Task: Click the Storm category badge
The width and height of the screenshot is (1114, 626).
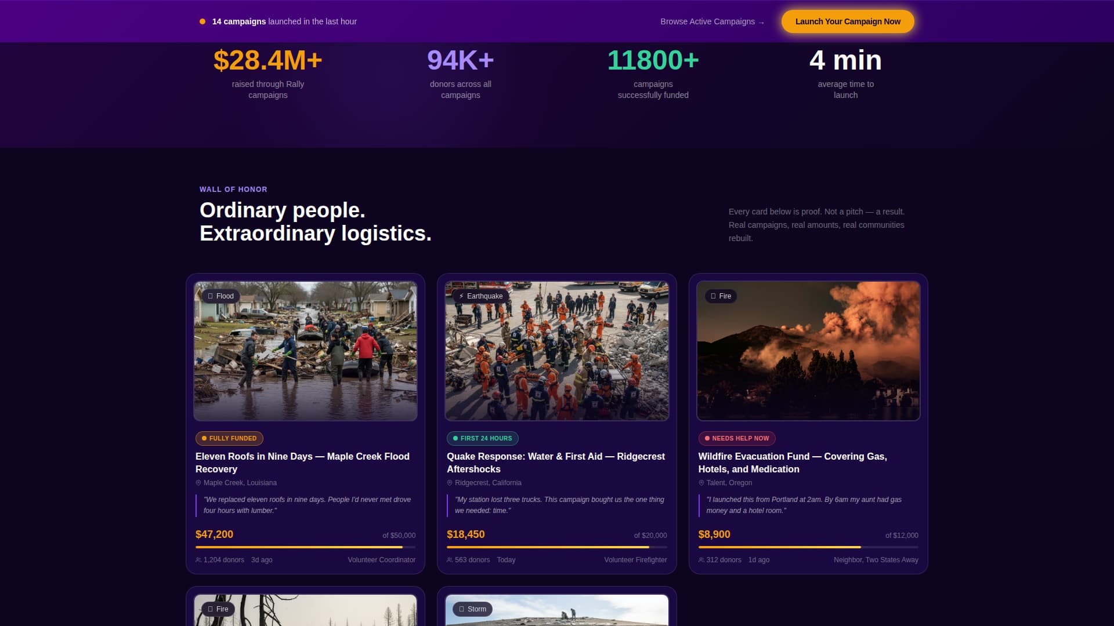Action: tap(472, 609)
